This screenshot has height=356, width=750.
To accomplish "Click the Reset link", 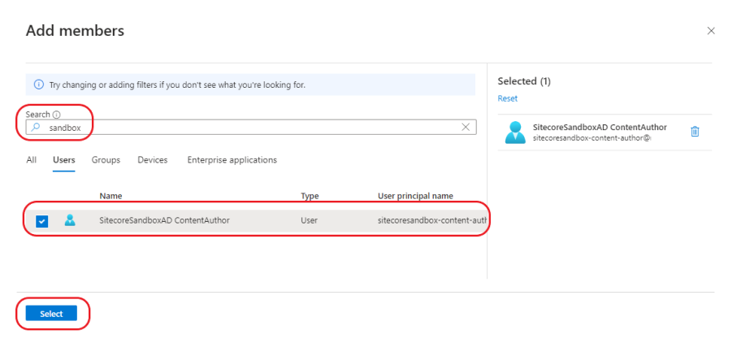I will point(508,98).
